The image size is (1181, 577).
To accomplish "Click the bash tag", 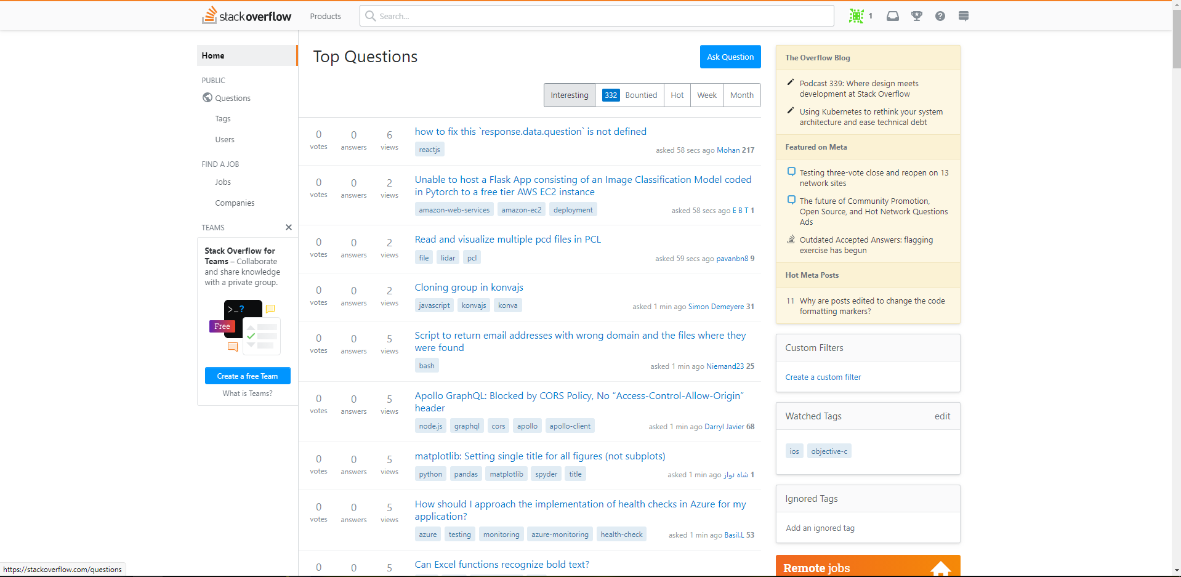I will point(427,366).
